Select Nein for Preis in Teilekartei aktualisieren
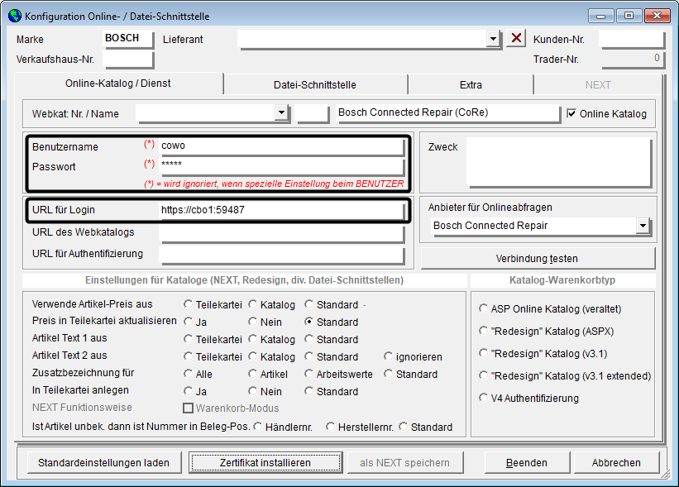The height and width of the screenshot is (487, 679). (252, 322)
